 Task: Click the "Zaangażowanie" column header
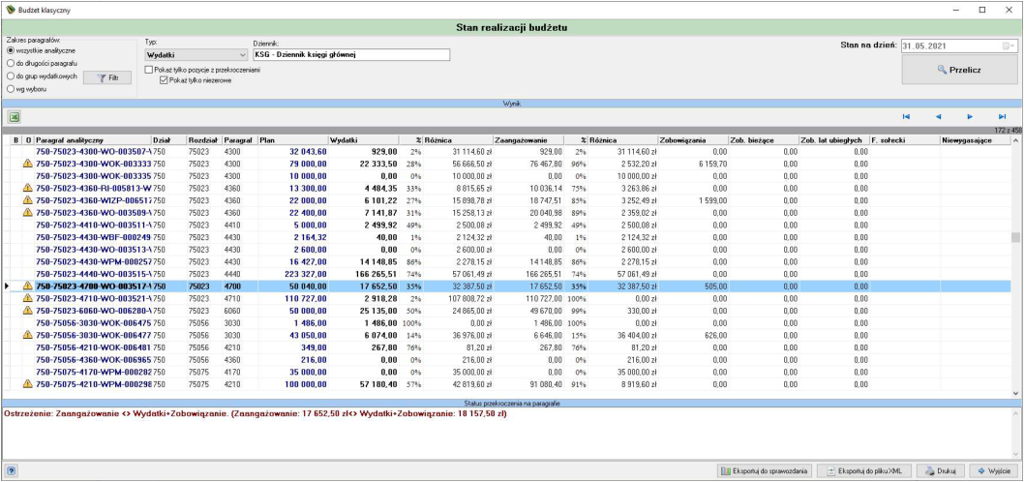[530, 140]
